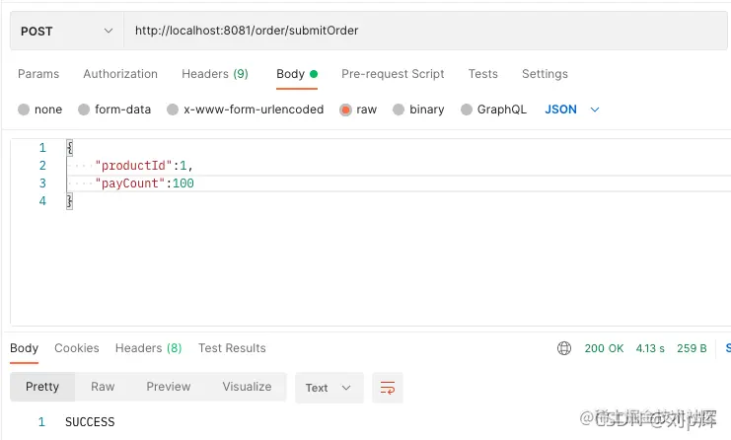Open the Pre-request Script tab
Image resolution: width=731 pixels, height=440 pixels.
tap(393, 74)
